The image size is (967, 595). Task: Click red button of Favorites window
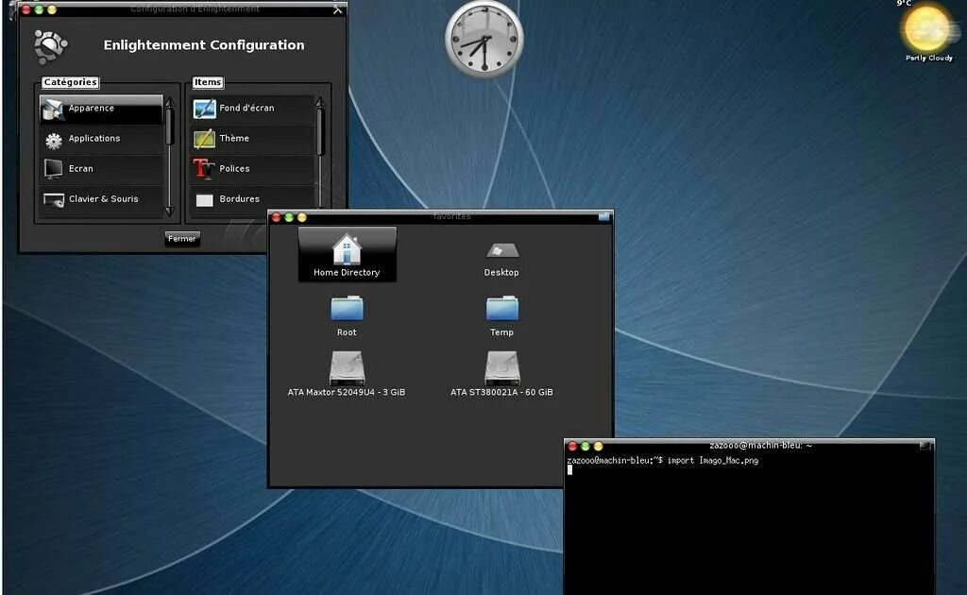coord(277,217)
